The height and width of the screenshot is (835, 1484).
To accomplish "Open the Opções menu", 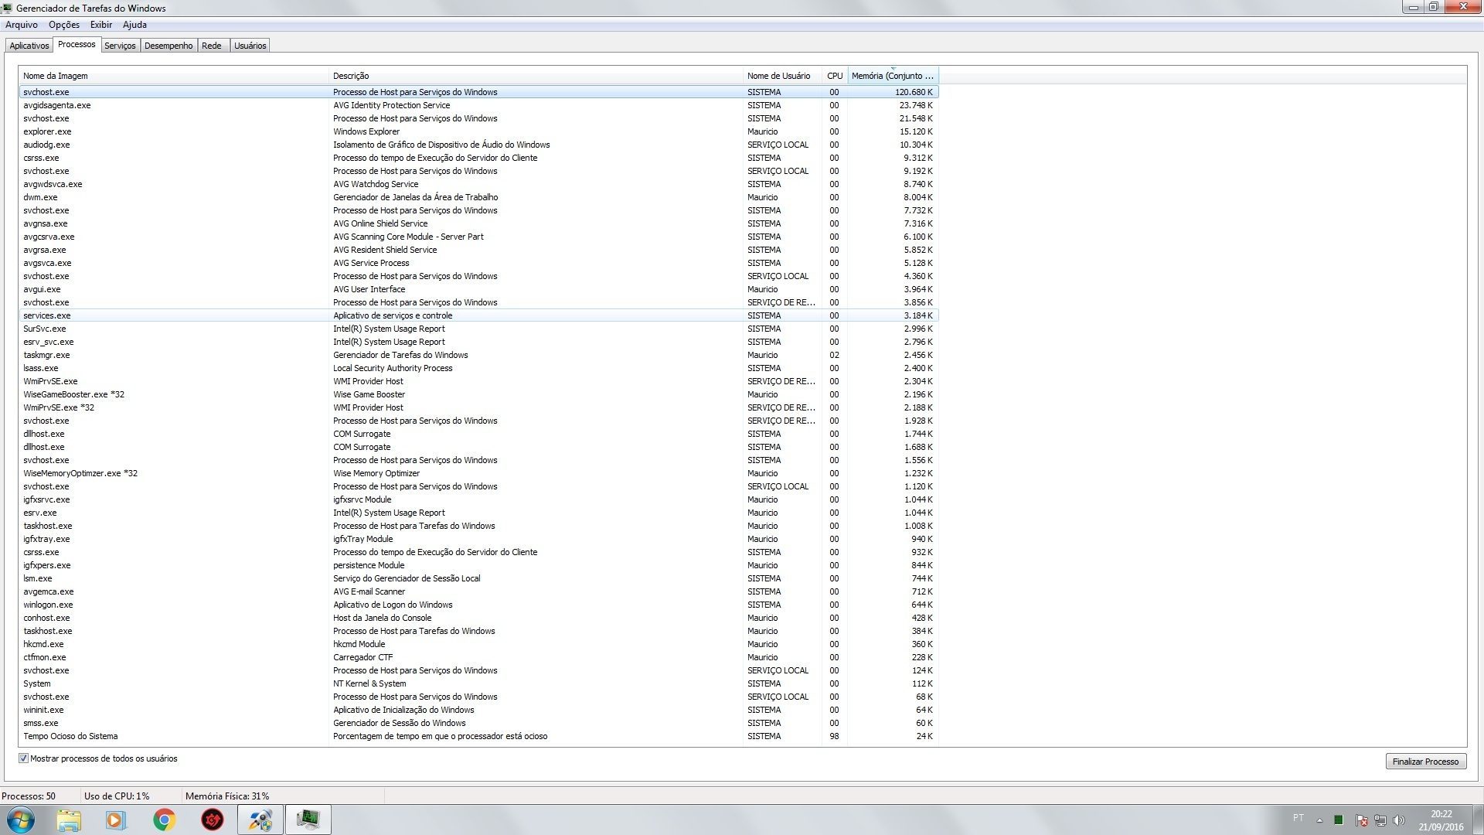I will pos(64,25).
